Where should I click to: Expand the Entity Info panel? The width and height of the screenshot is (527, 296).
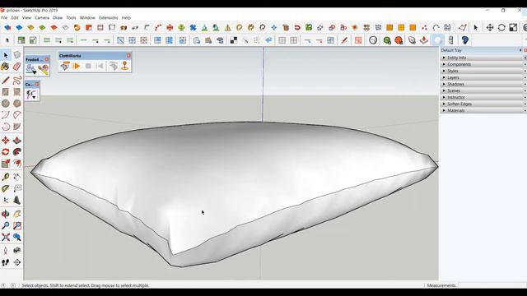point(483,58)
